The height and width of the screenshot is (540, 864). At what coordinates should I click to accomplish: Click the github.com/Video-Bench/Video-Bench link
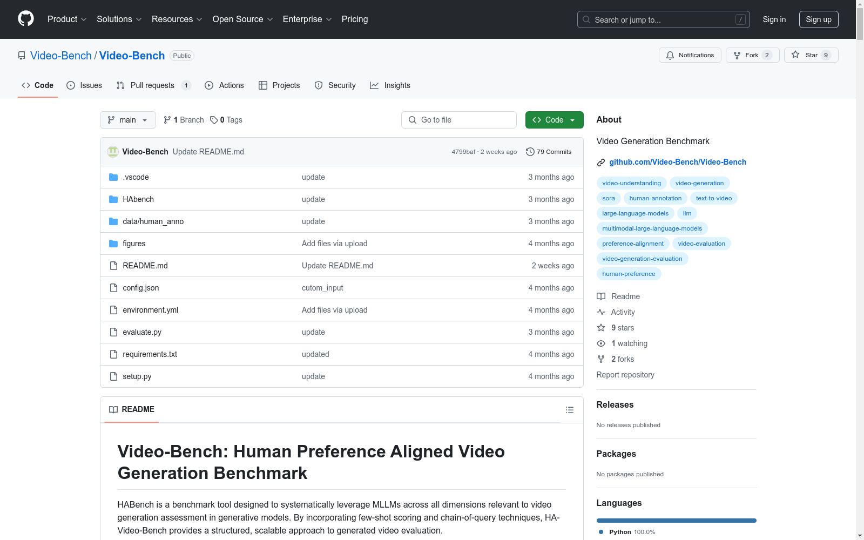[x=678, y=162]
